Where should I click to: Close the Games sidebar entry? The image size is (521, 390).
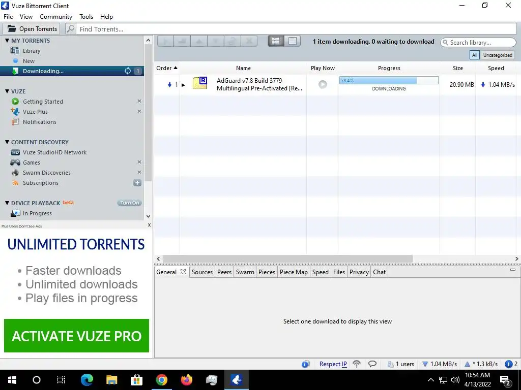[x=139, y=162]
